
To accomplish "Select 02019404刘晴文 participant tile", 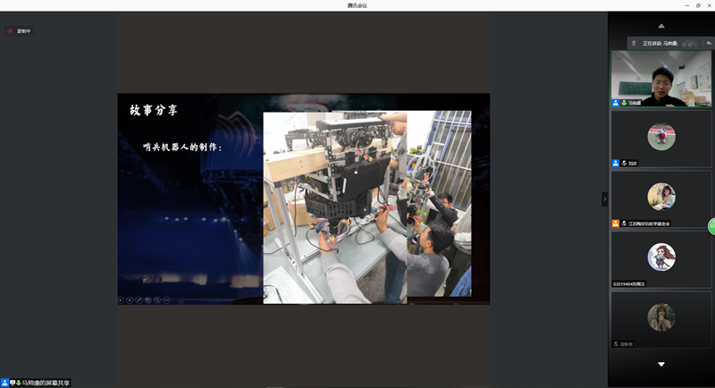I will [660, 258].
